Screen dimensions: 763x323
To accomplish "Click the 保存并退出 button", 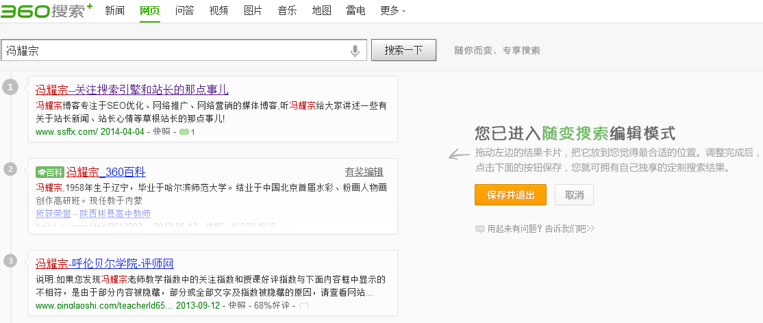I will (510, 195).
